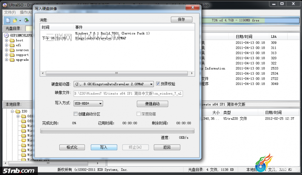Click the 映像文件 path field
Screen dimensions: 302x175
click(x=128, y=94)
